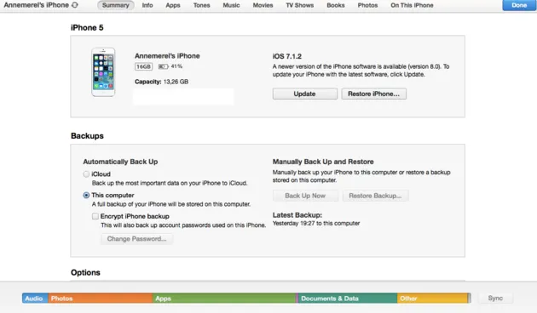Select the iCloud backup radio button
537x313 pixels.
coord(86,174)
